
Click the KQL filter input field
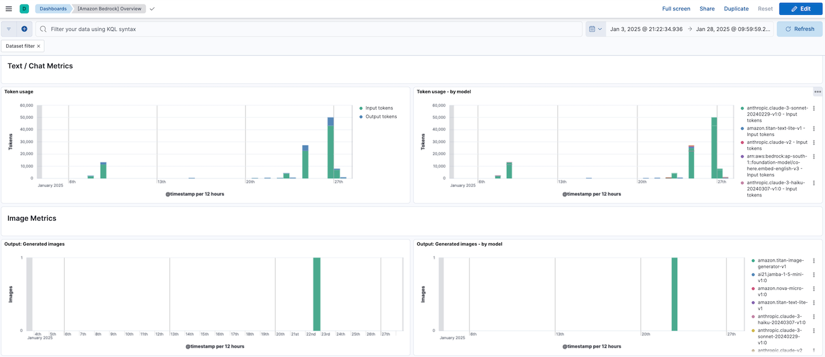click(222, 28)
